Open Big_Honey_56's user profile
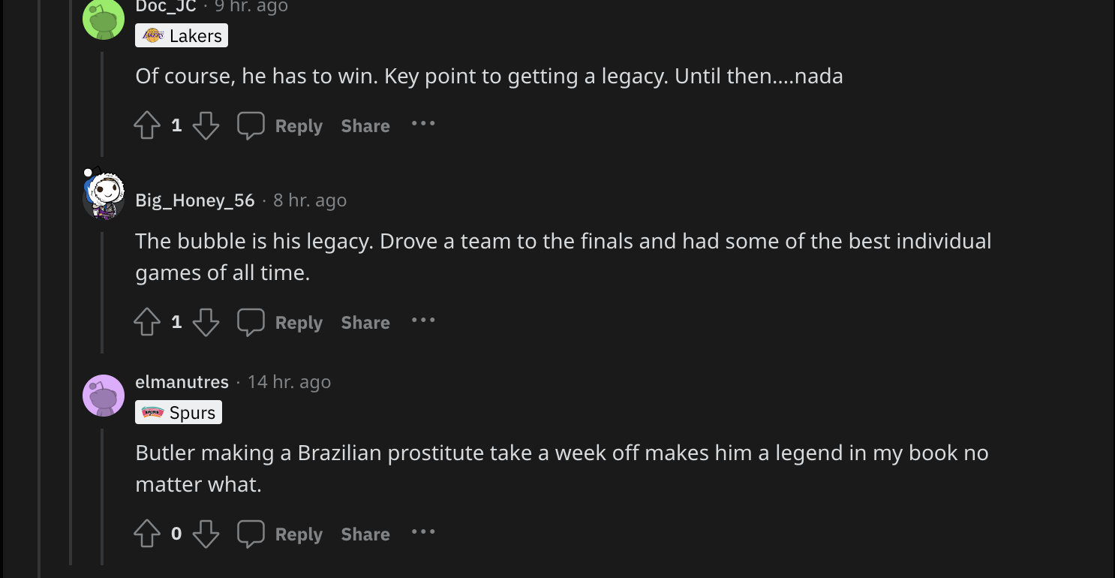The height and width of the screenshot is (578, 1115). 195,200
